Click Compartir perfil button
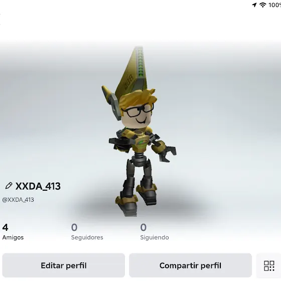281x281 pixels. pyautogui.click(x=190, y=265)
